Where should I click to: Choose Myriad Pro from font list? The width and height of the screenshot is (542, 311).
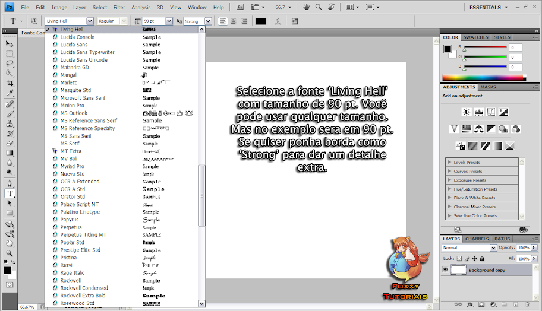click(x=72, y=166)
